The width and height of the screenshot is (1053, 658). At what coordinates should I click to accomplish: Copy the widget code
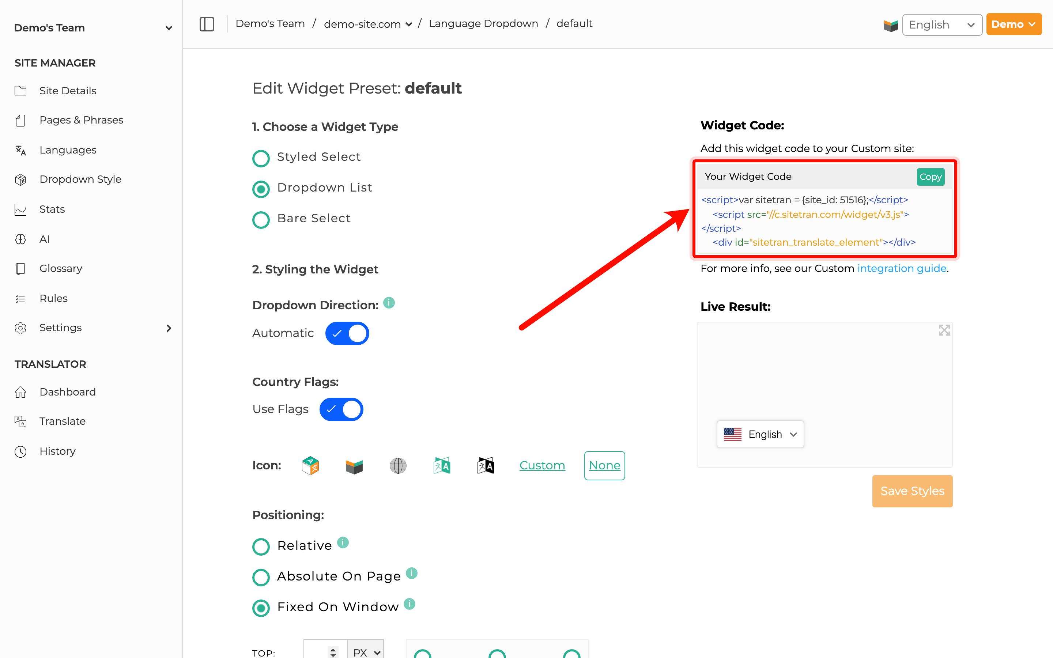pos(930,177)
